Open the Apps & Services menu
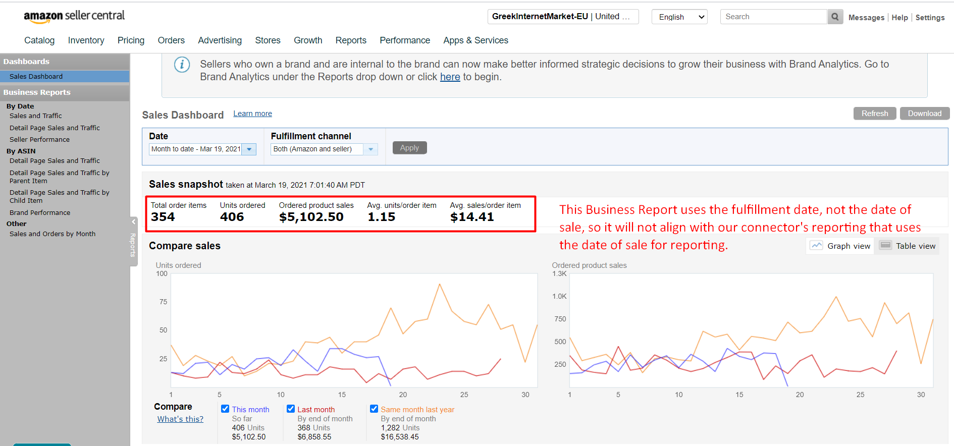 point(475,40)
